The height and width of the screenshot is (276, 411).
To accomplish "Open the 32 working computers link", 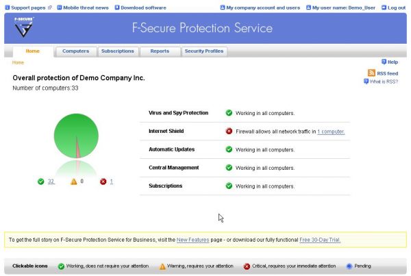I will click(51, 181).
